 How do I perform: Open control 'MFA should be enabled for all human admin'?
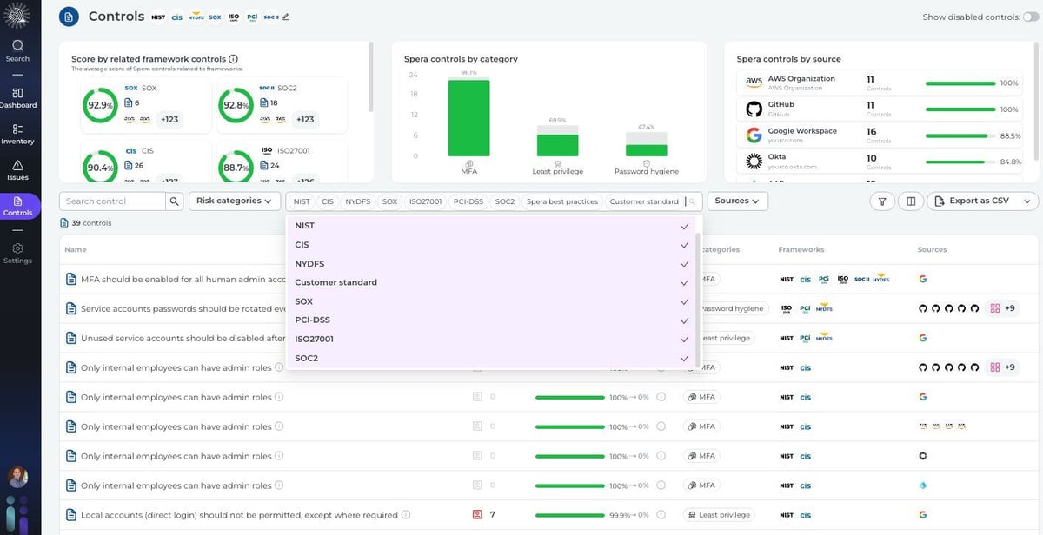click(183, 280)
